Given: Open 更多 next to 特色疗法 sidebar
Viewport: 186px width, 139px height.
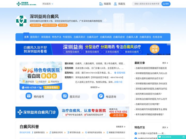Looking at the screenshot, I should coord(165,127).
